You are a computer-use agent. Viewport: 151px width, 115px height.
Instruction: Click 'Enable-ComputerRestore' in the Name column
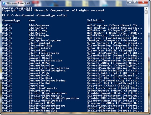pyautogui.click(x=47, y=106)
